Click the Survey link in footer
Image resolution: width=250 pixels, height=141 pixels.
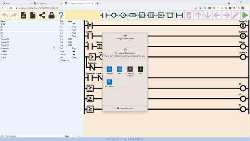115,139
